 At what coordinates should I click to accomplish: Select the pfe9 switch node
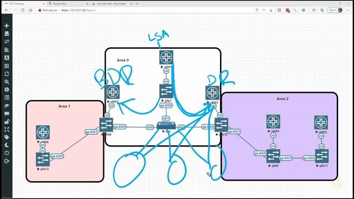click(273, 156)
